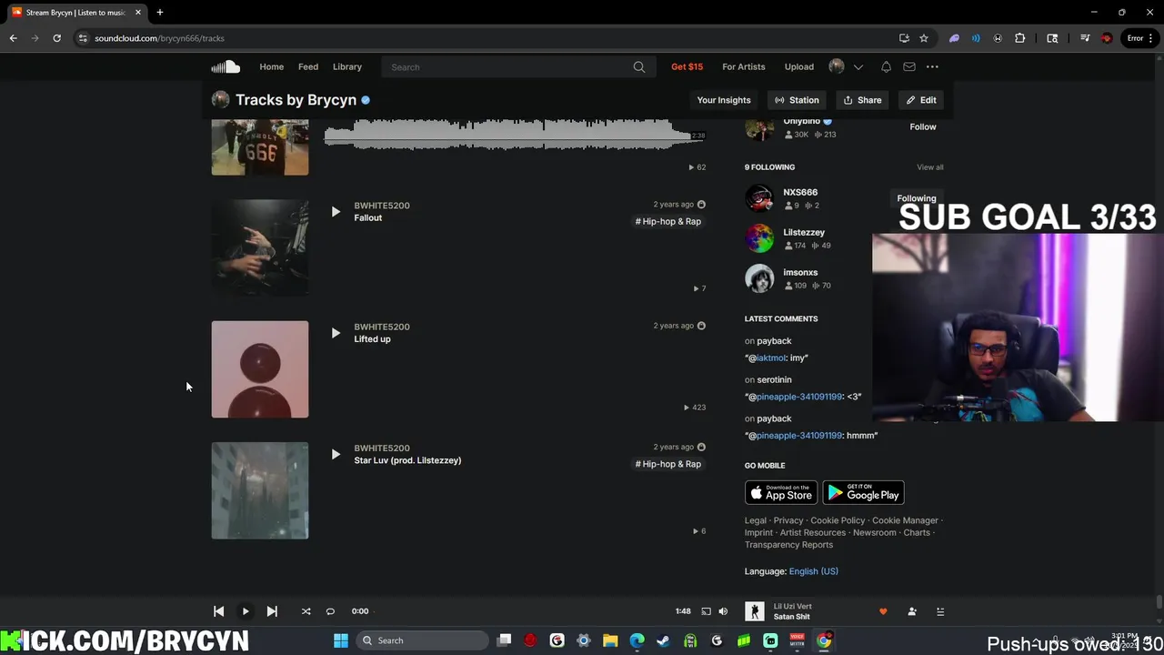Edit the profile with Edit button

point(921,100)
